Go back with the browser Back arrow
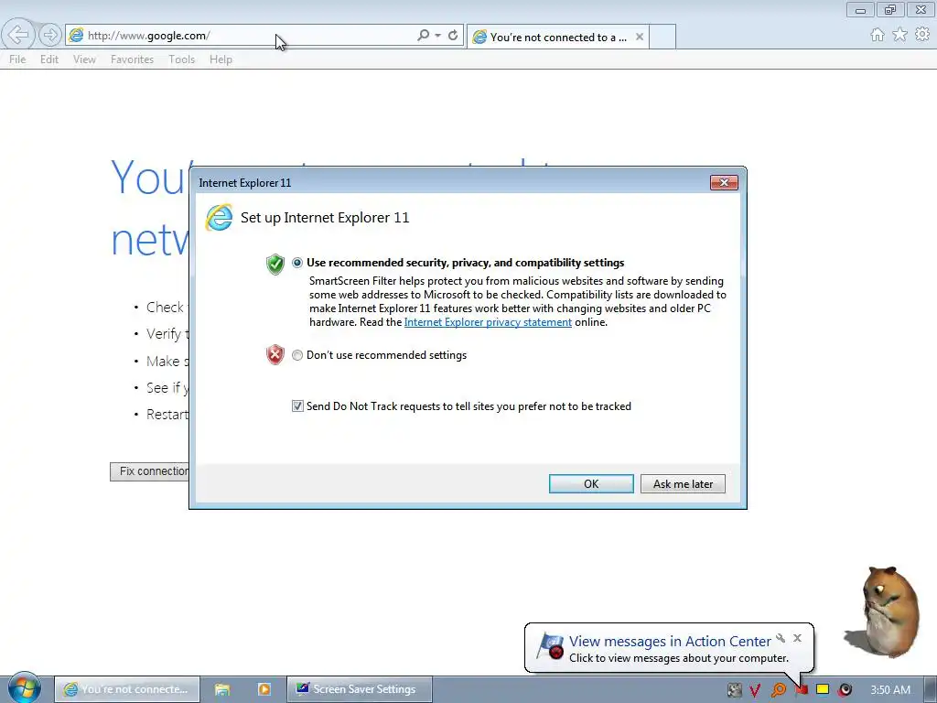Viewport: 937px width, 703px height. click(18, 35)
